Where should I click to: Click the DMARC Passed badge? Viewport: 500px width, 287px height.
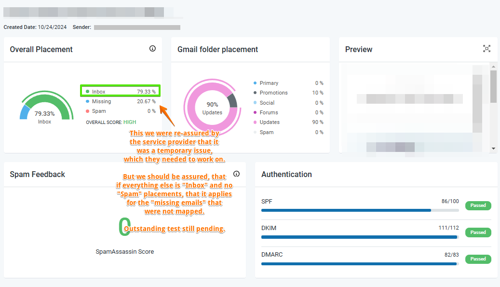pyautogui.click(x=478, y=259)
